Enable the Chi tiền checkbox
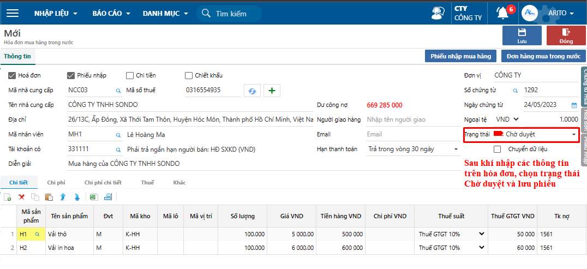Image resolution: width=587 pixels, height=269 pixels. (130, 76)
